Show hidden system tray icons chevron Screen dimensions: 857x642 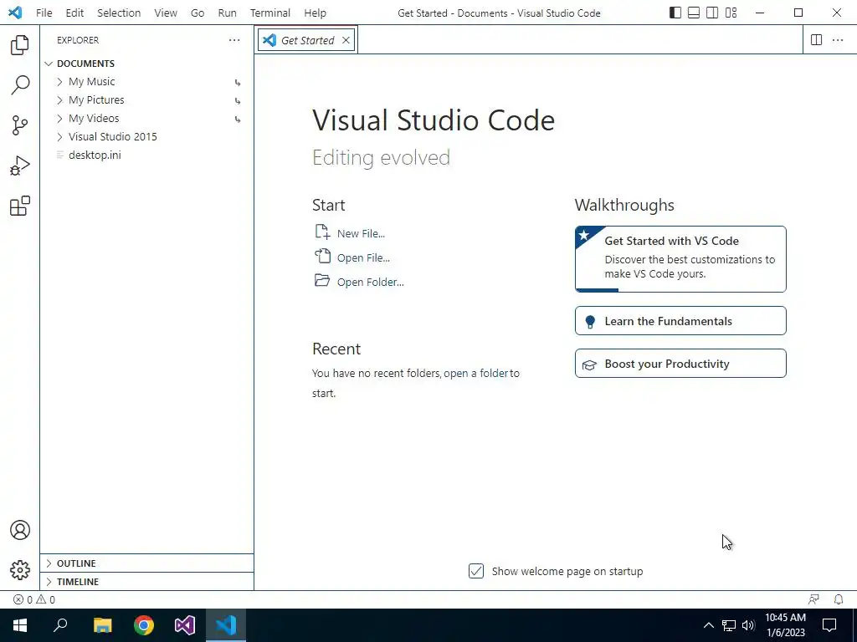tap(708, 625)
